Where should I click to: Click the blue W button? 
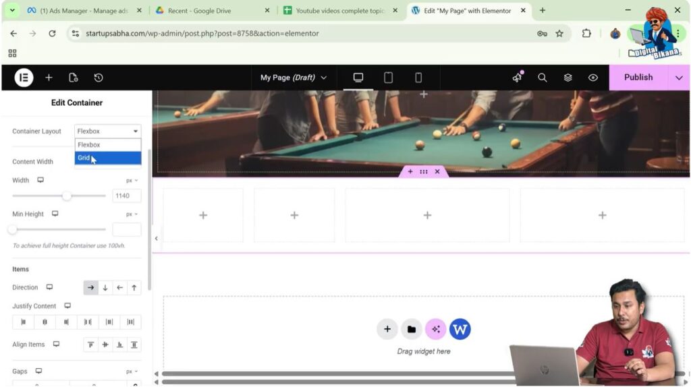[x=460, y=329]
